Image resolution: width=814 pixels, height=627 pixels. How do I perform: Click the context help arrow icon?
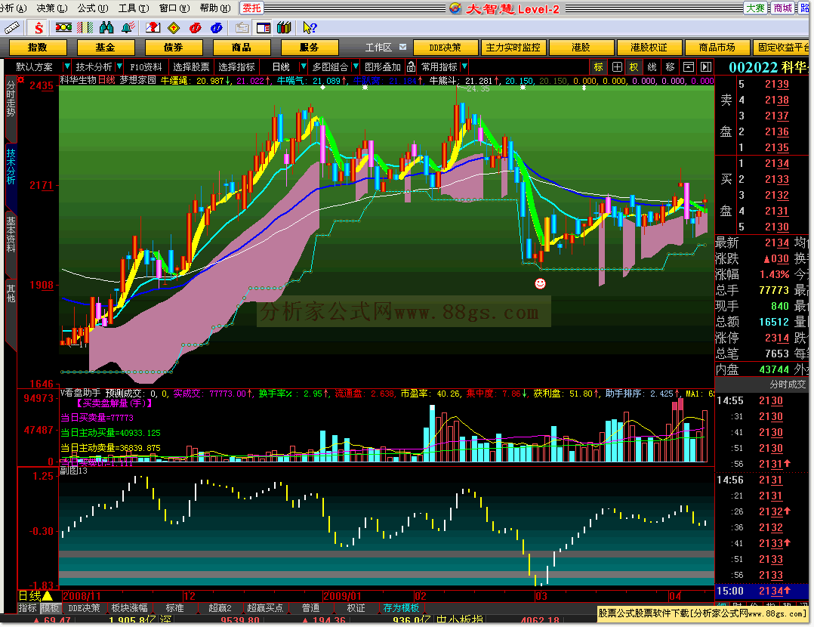[x=310, y=27]
